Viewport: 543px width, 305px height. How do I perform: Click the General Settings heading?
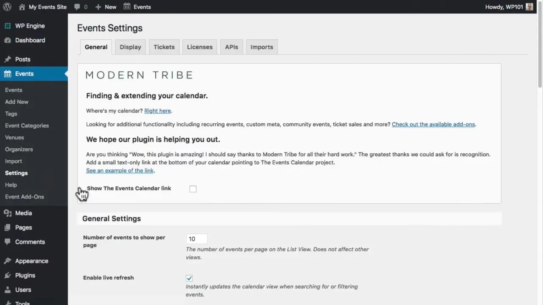tap(112, 219)
